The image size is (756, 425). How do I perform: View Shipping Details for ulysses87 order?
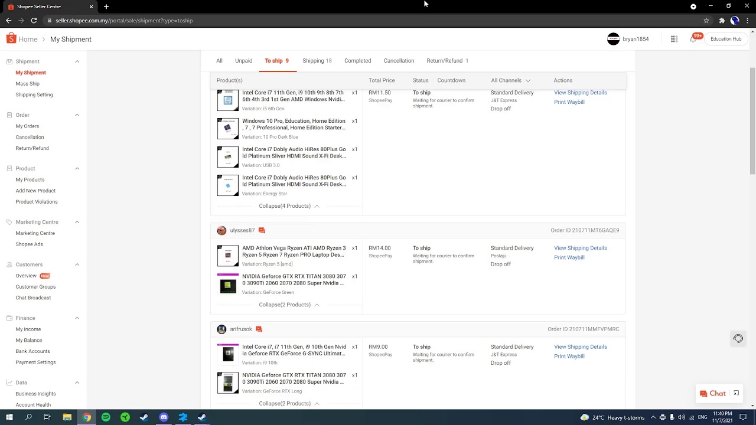[x=580, y=248]
